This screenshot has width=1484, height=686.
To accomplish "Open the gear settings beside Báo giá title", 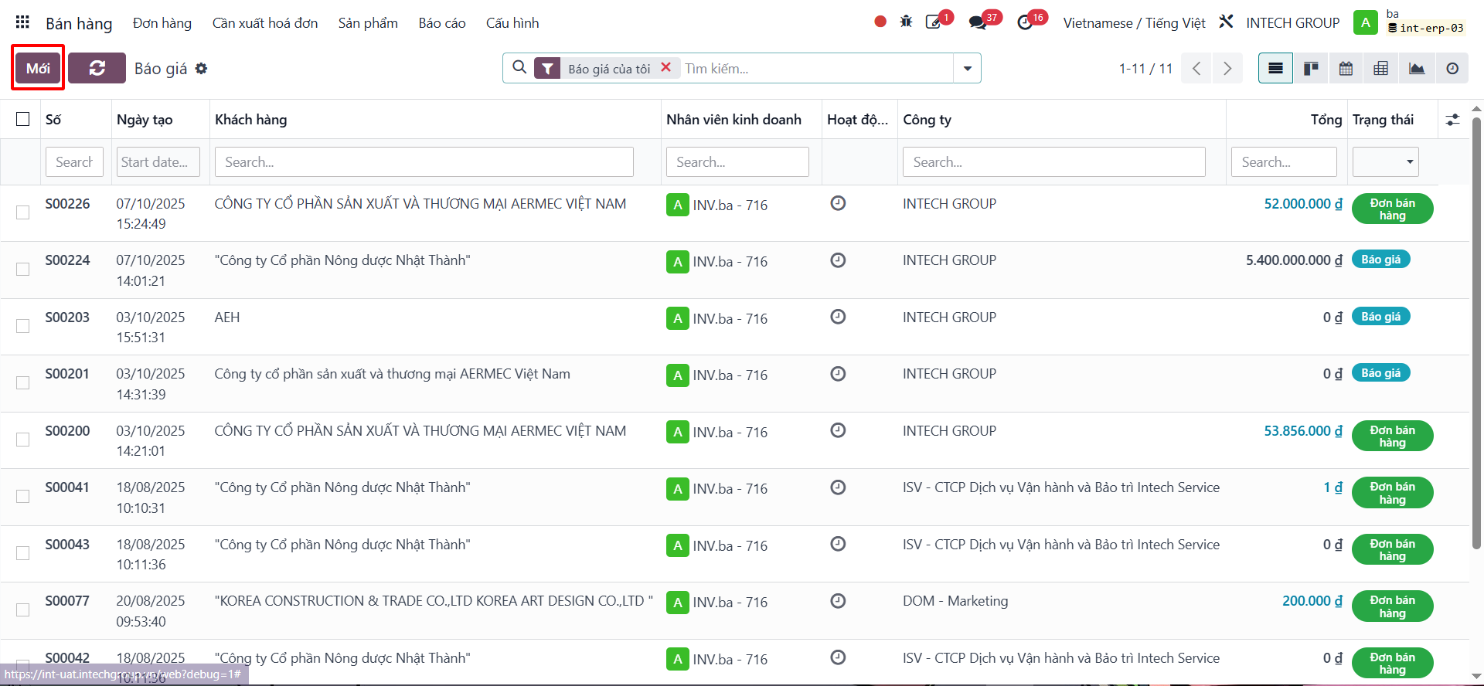I will (202, 69).
